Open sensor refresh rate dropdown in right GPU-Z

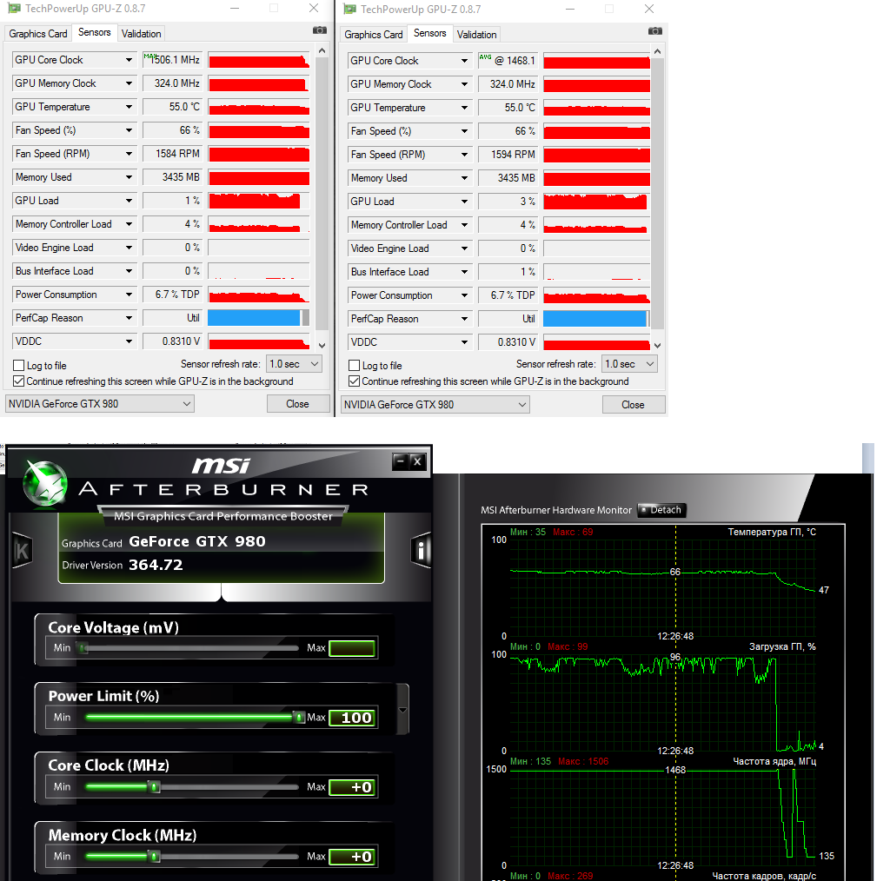click(x=629, y=364)
